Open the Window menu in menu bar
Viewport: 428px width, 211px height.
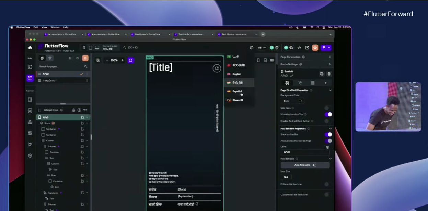(x=55, y=27)
